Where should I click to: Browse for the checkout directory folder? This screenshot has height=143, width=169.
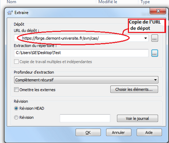point(155,53)
